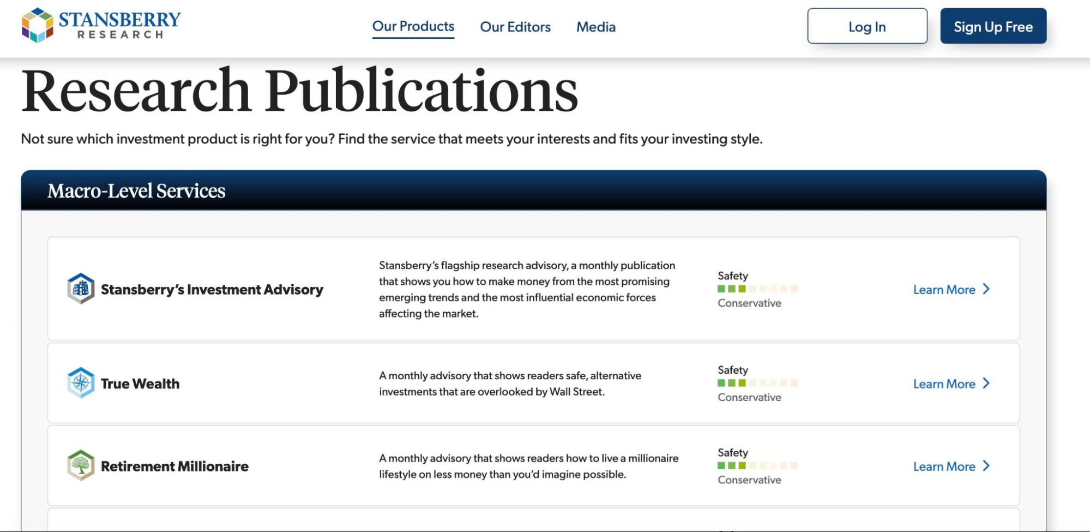This screenshot has width=1090, height=532.
Task: Click the Log In button
Action: [867, 26]
